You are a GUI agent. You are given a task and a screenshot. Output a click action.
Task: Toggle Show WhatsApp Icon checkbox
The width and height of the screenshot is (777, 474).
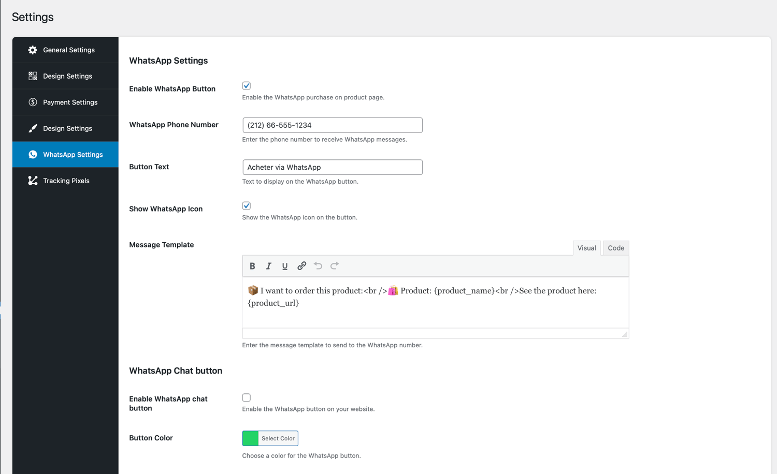click(247, 206)
